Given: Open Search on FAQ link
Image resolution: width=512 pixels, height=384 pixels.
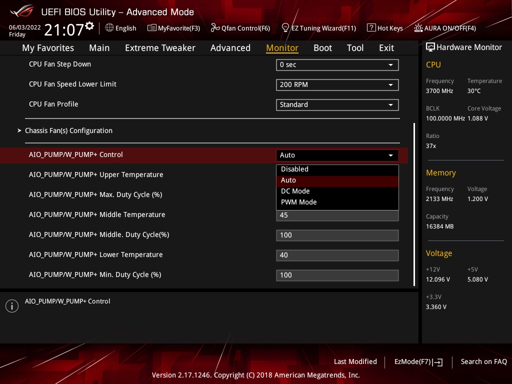Looking at the screenshot, I should coord(483,361).
